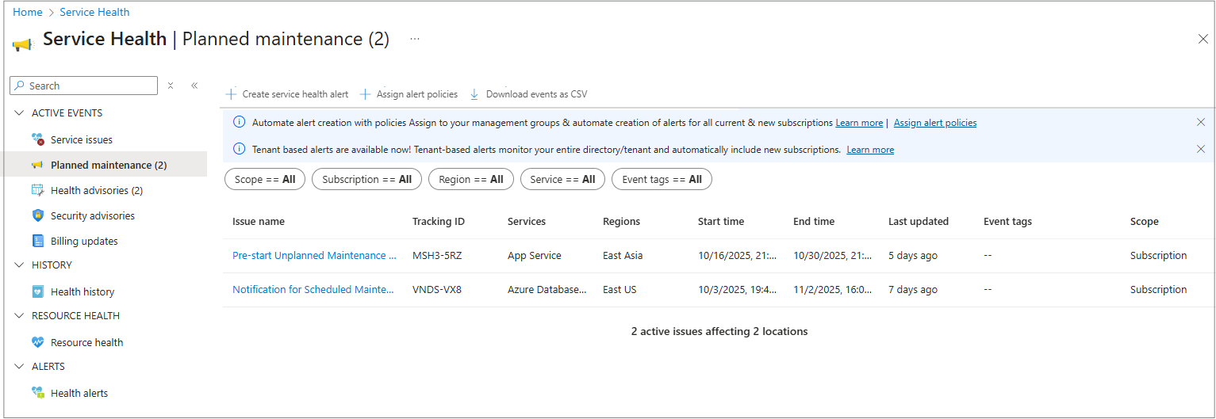The height and width of the screenshot is (419, 1216).
Task: Open the Event tags == All filter
Action: [x=662, y=180]
